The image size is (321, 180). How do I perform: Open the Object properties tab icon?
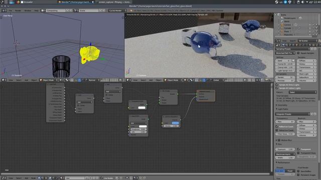(x=296, y=45)
